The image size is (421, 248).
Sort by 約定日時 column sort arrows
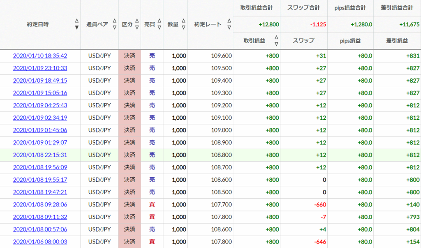77,24
